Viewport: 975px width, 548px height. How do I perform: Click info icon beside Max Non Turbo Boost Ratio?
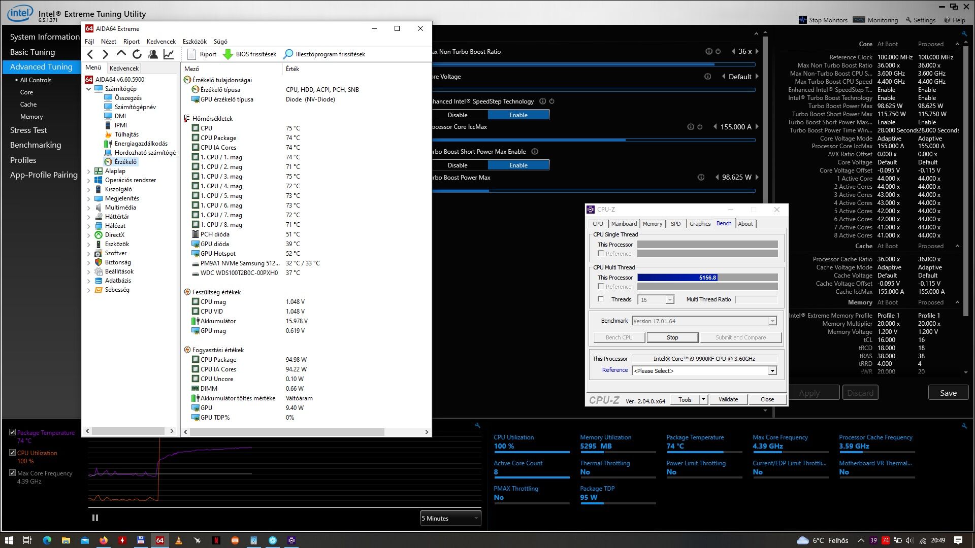[709, 51]
